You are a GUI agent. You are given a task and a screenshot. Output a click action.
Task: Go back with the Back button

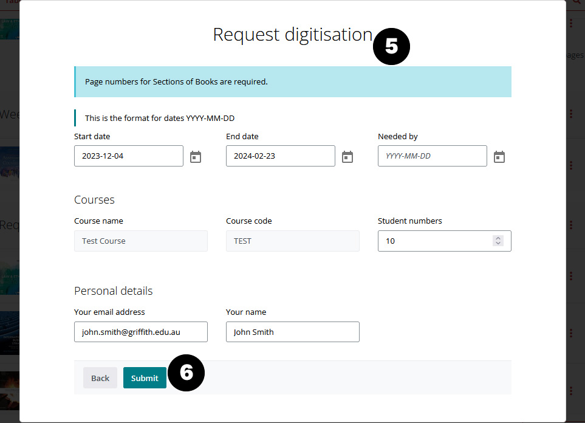100,378
